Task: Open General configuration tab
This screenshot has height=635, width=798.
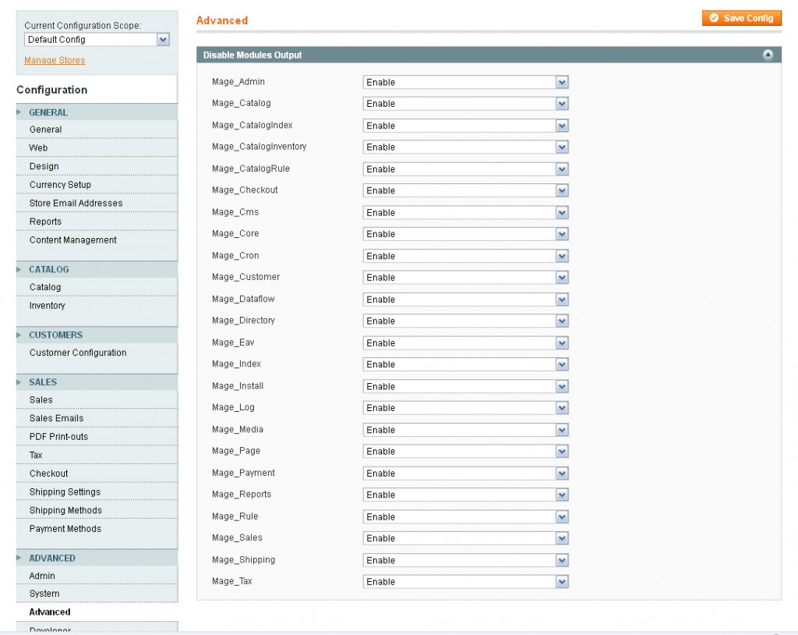Action: pos(97,129)
